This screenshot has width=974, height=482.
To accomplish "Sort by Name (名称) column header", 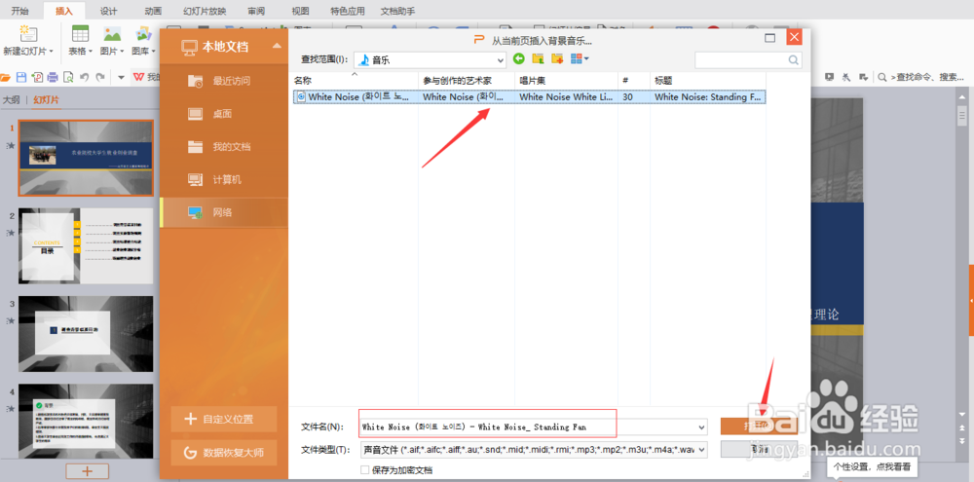I will [356, 81].
